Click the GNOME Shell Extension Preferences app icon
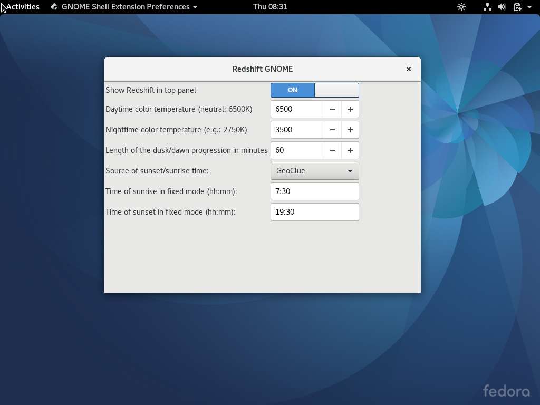540x405 pixels. [x=54, y=7]
